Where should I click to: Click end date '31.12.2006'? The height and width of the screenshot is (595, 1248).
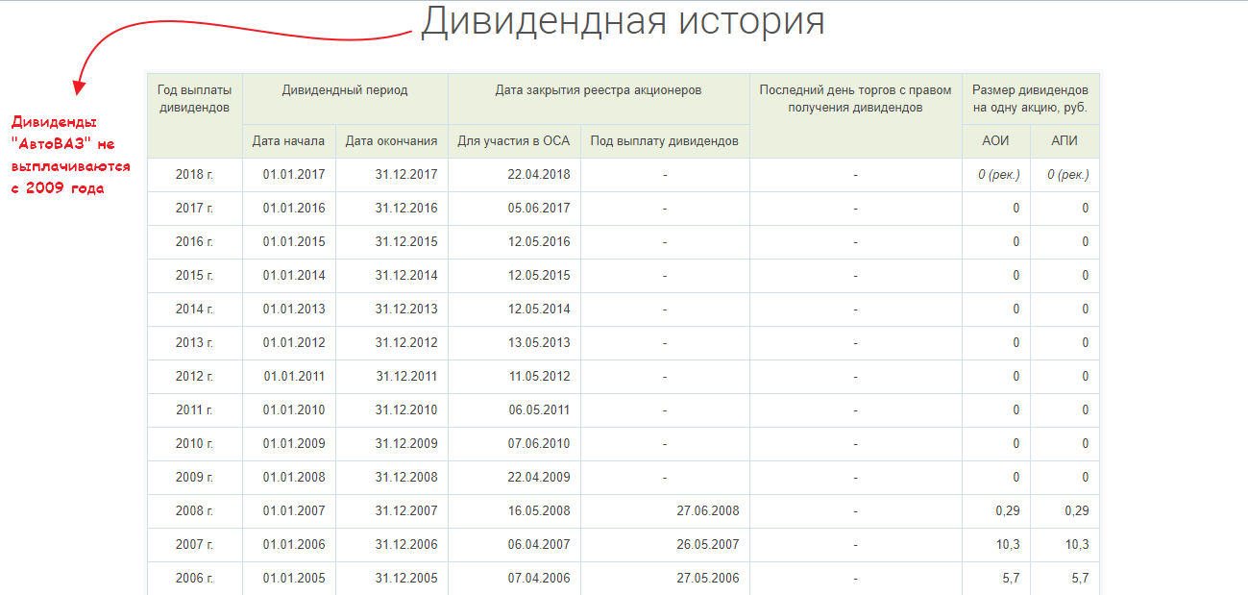click(406, 545)
